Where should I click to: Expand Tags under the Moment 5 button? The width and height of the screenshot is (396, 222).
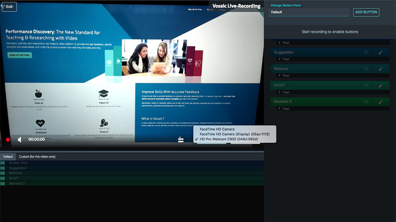click(x=284, y=108)
